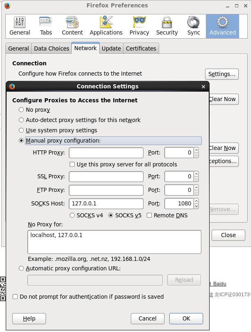251x332 pixels.
Task: Maximize the Firefox Preferences window
Action: coord(237,6)
